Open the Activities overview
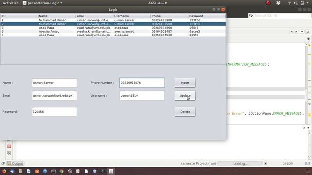This screenshot has height=175, width=312. [10, 3]
